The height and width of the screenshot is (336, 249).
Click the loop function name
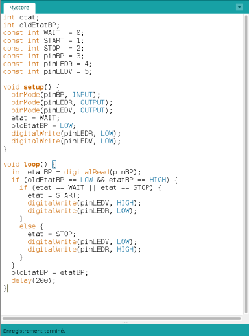point(32,165)
